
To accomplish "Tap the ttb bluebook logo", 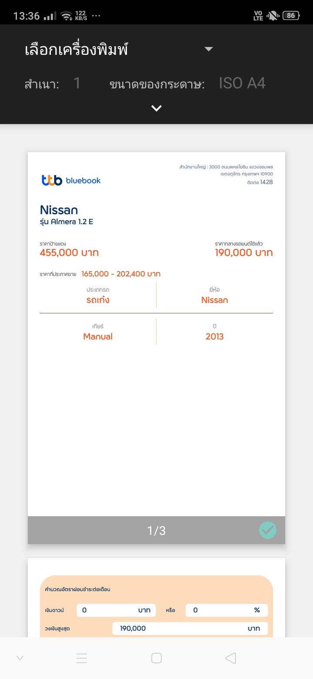I will pos(71,180).
